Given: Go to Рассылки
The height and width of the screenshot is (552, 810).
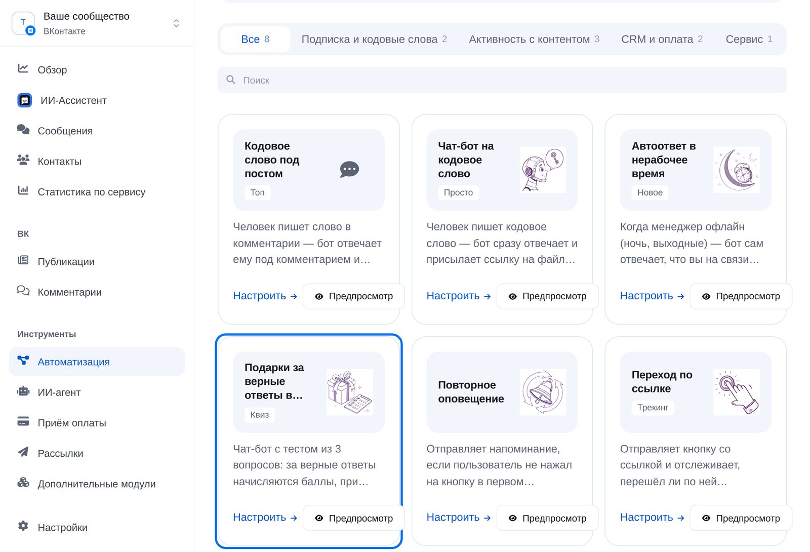Looking at the screenshot, I should click(97, 453).
